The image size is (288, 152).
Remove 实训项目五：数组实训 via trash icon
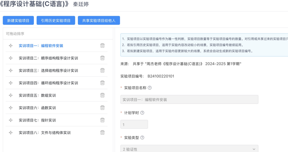102,95
